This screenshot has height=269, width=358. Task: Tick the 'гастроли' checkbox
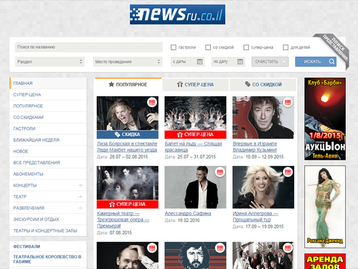(173, 47)
